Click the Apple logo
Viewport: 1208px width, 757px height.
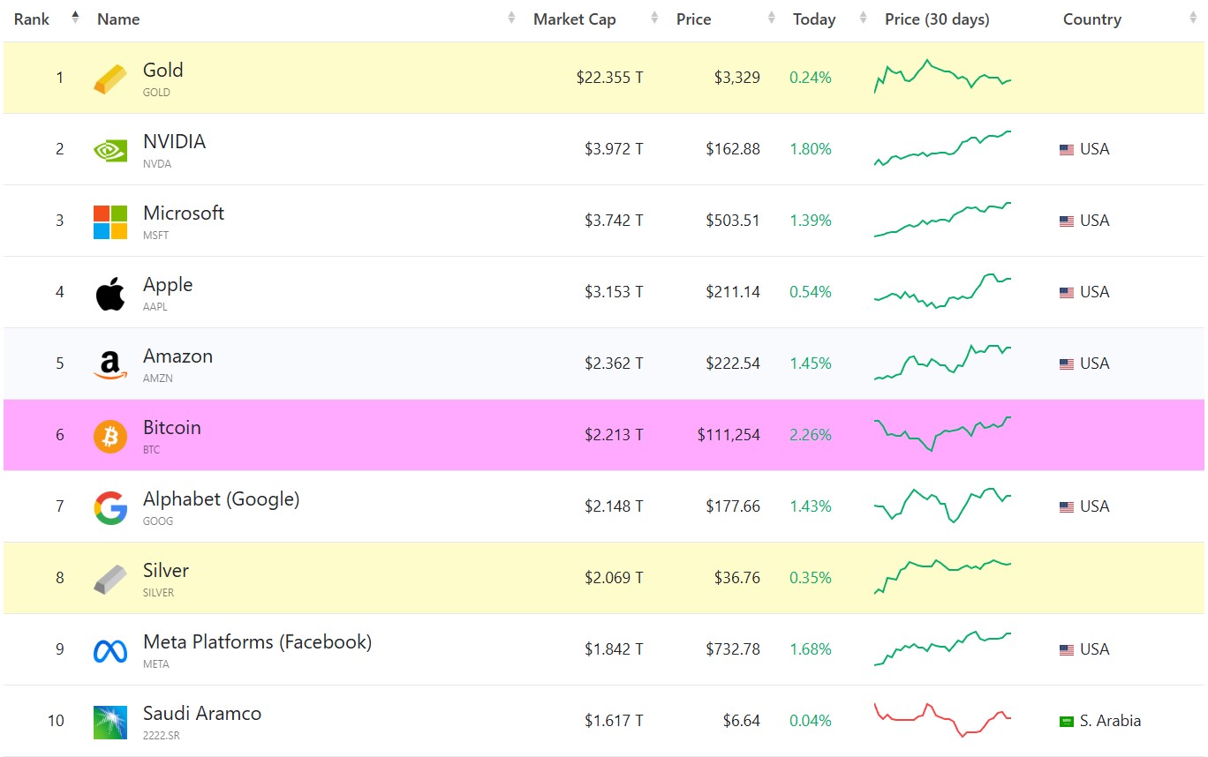click(111, 292)
